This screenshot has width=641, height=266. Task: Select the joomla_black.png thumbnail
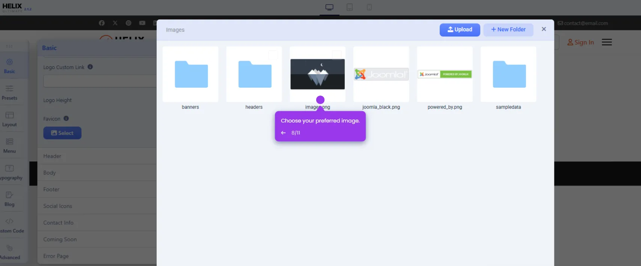point(381,74)
